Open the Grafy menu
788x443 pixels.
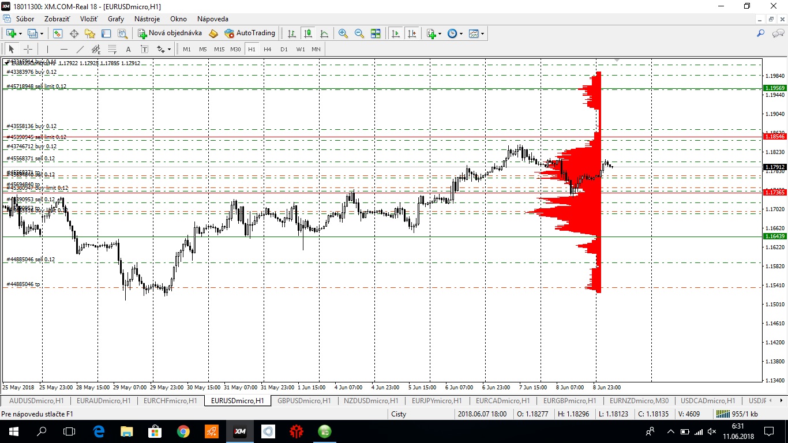(115, 19)
